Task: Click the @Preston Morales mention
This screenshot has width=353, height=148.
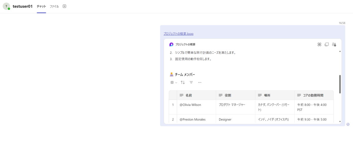Action: (x=193, y=119)
